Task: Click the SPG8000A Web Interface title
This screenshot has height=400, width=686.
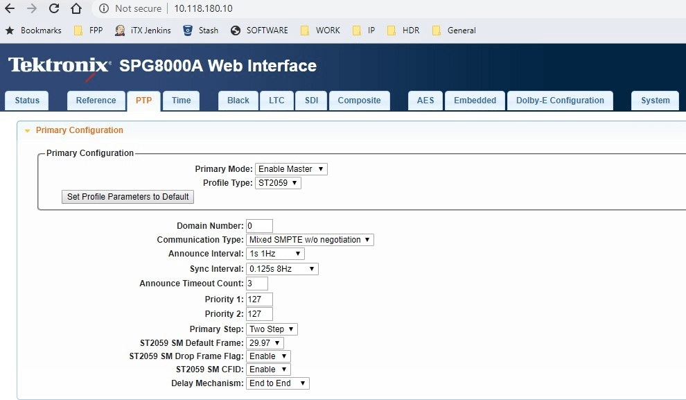Action: click(218, 66)
